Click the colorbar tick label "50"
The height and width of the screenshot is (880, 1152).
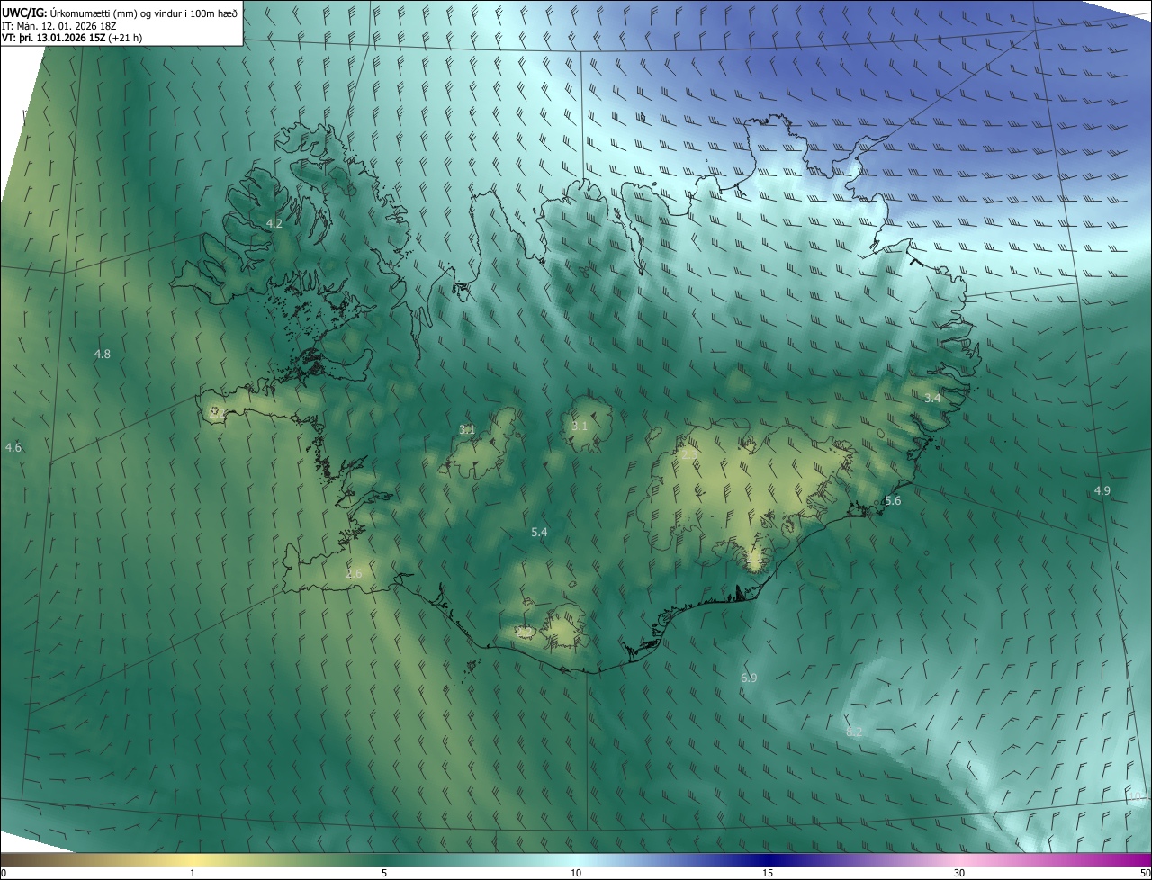point(1145,873)
